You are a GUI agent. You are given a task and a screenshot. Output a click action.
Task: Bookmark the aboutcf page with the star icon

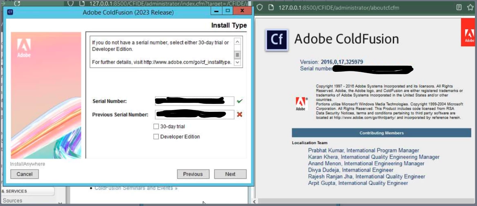(x=470, y=7)
